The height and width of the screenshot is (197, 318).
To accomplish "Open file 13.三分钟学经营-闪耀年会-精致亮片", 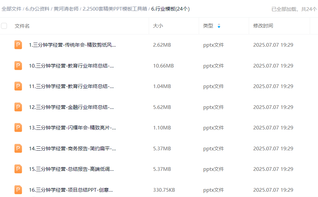I will tap(72, 128).
